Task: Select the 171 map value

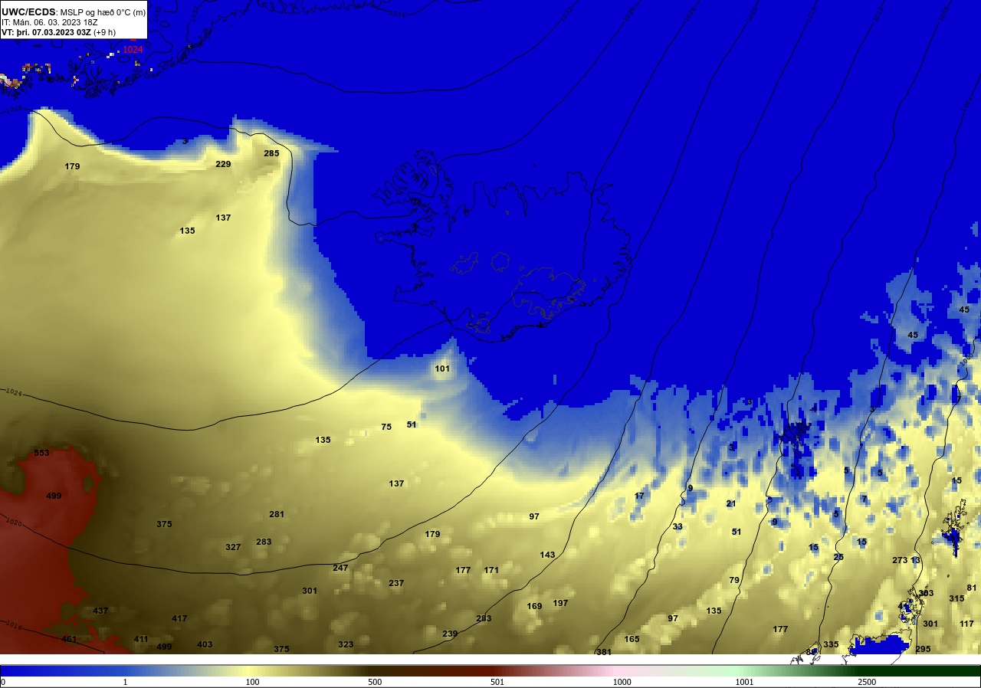Action: (x=491, y=570)
